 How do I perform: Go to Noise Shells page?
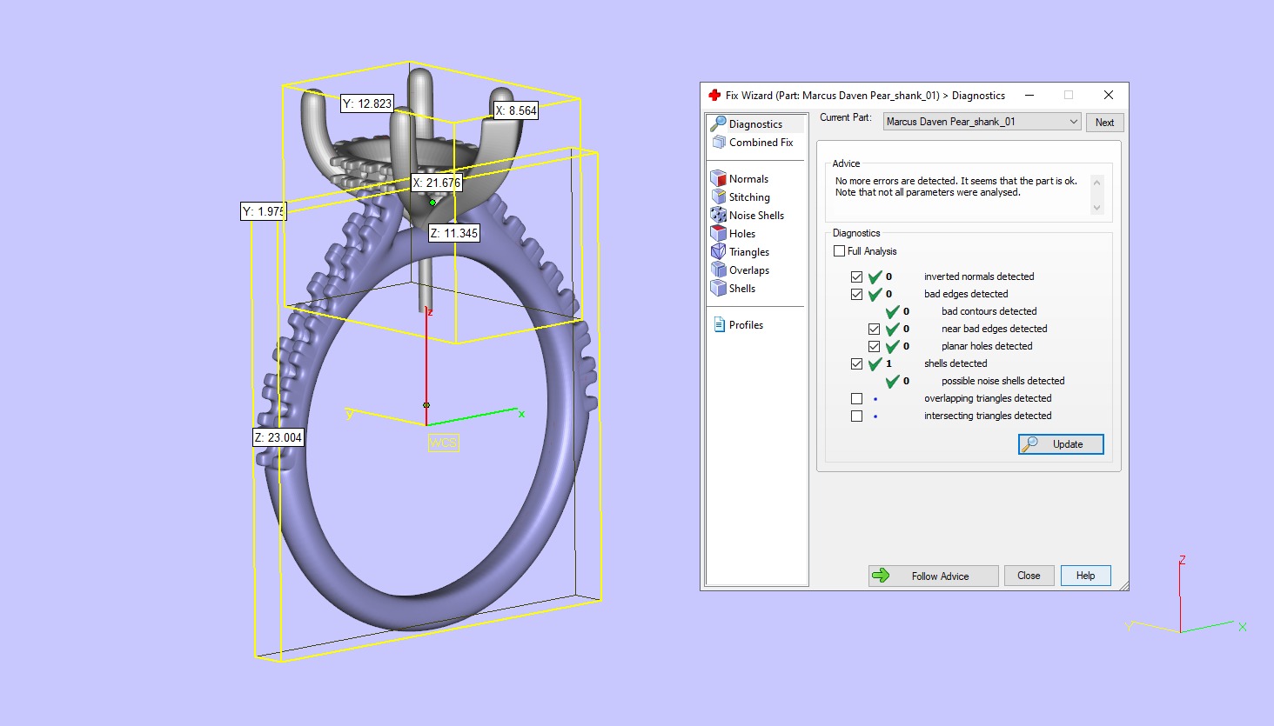(x=756, y=216)
